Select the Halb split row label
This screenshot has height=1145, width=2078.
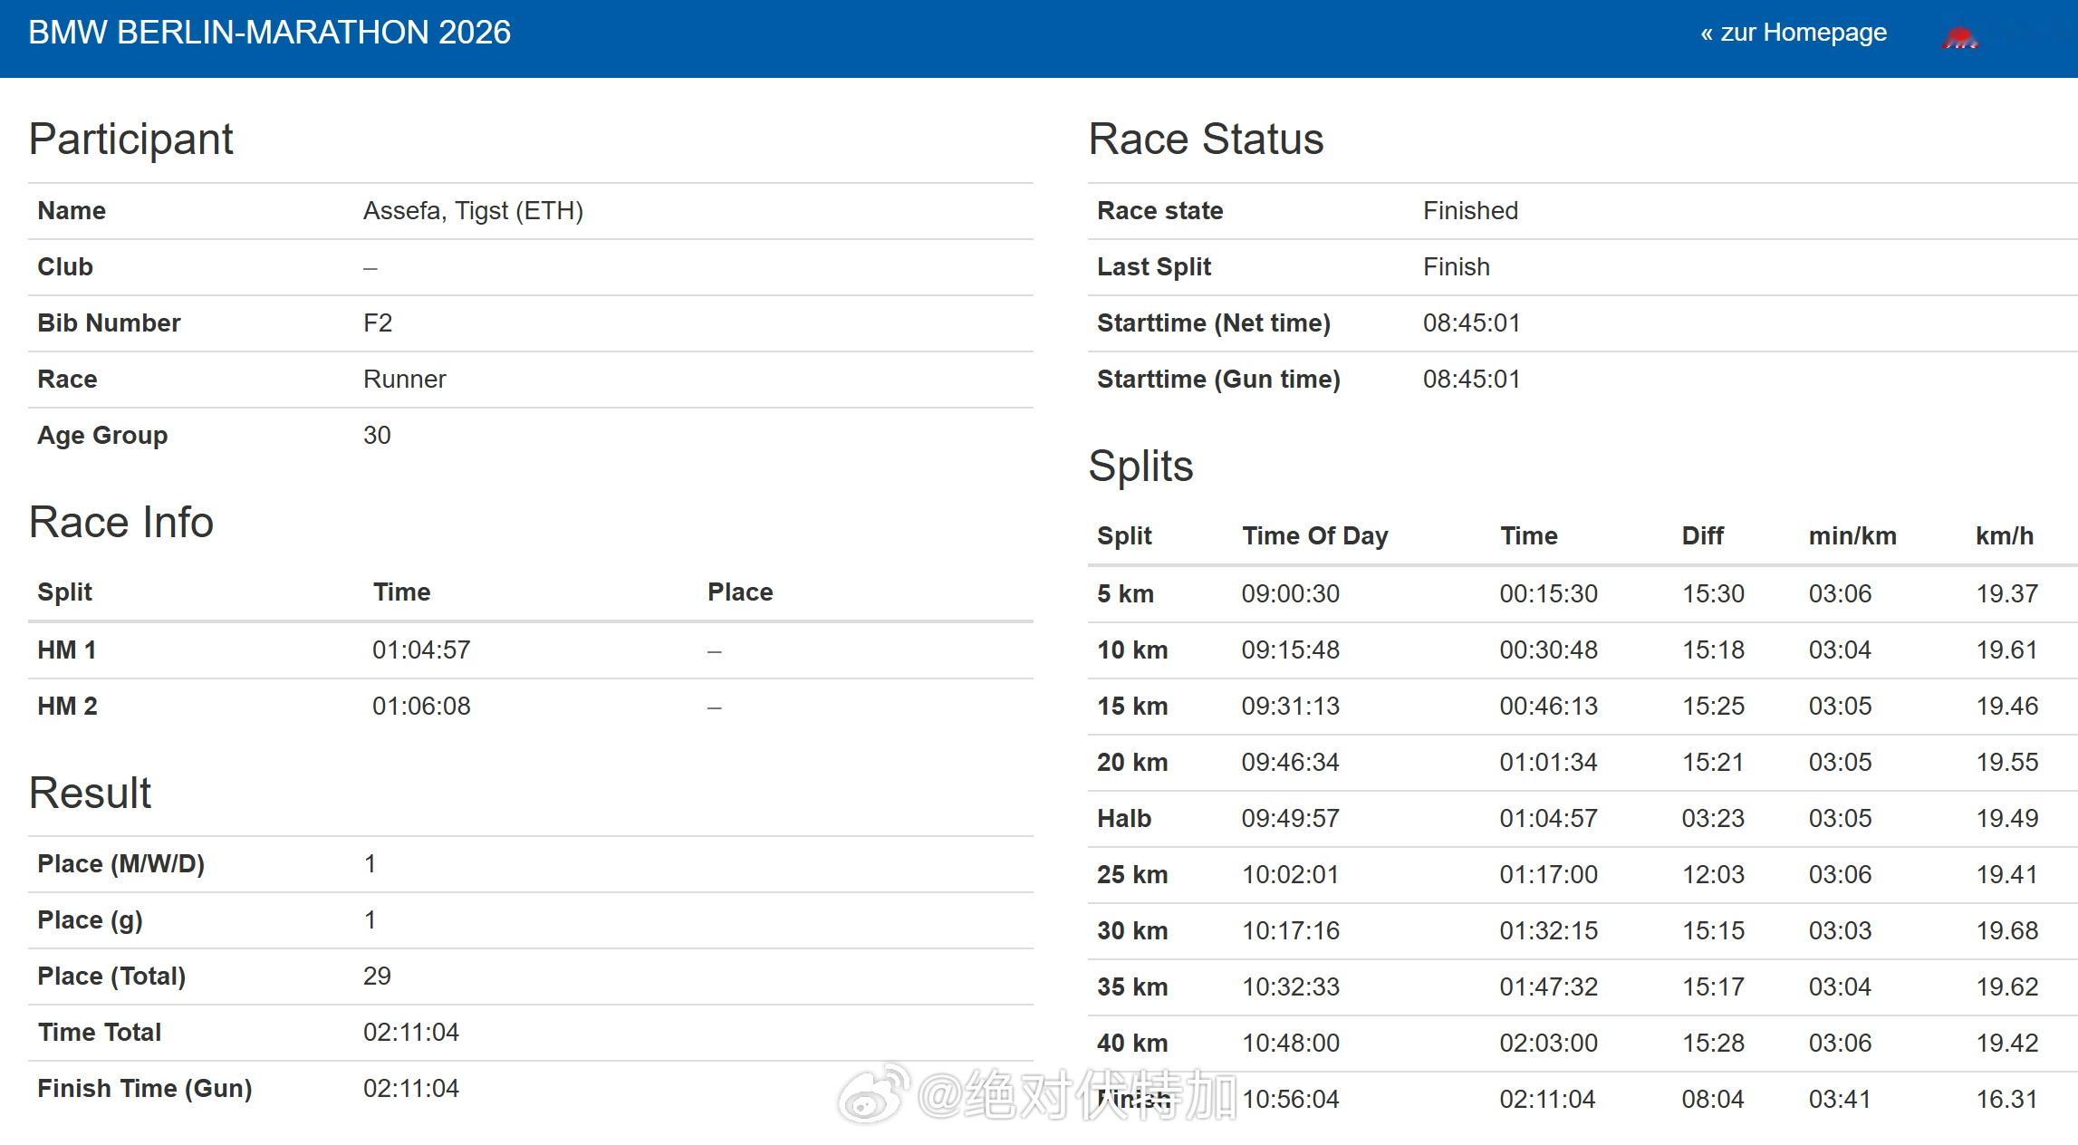point(1124,819)
